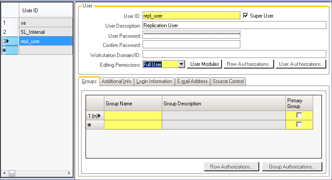This screenshot has width=332, height=180.
Task: Click the User Modules button
Action: tap(204, 64)
